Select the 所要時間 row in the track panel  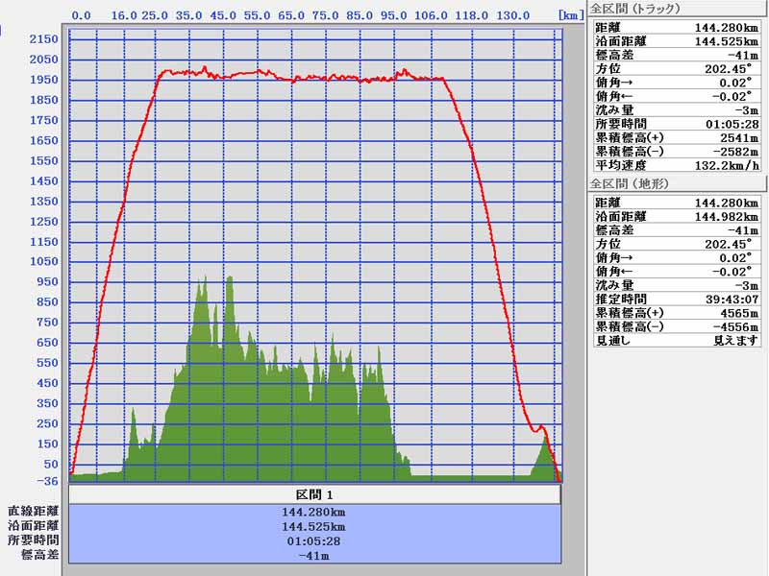click(677, 124)
